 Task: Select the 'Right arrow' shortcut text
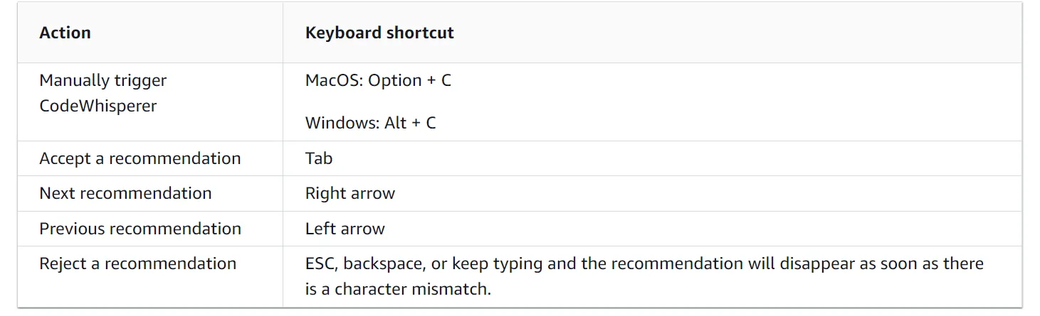pos(350,193)
